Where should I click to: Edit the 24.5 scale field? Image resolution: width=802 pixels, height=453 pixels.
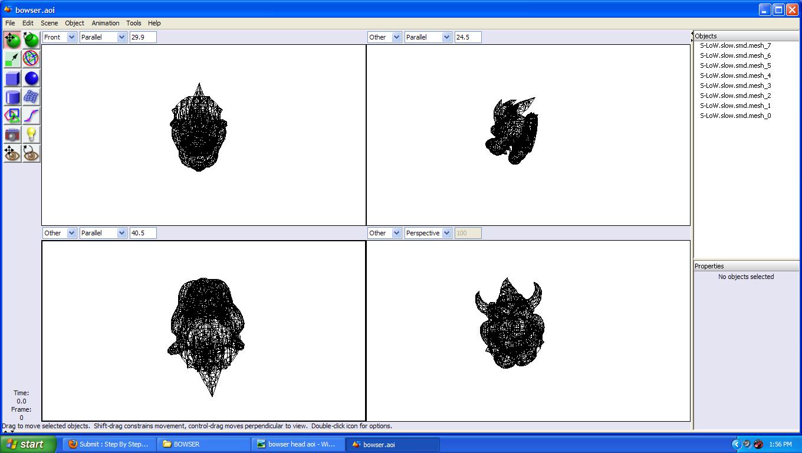[468, 37]
